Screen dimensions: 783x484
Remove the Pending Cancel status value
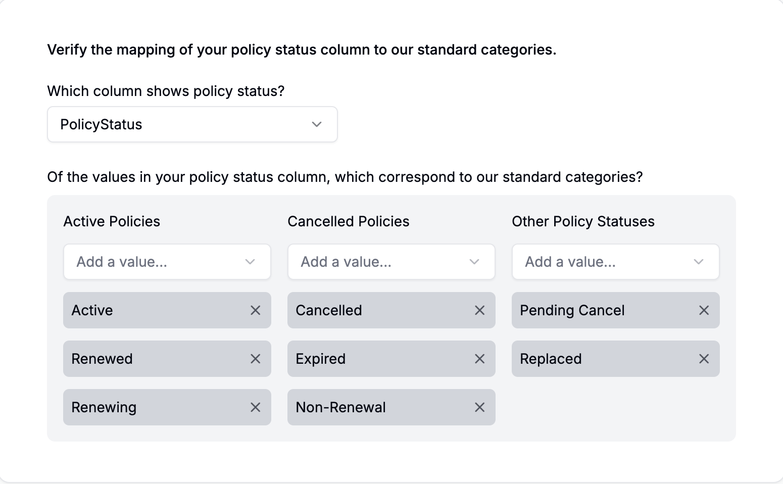pos(704,310)
